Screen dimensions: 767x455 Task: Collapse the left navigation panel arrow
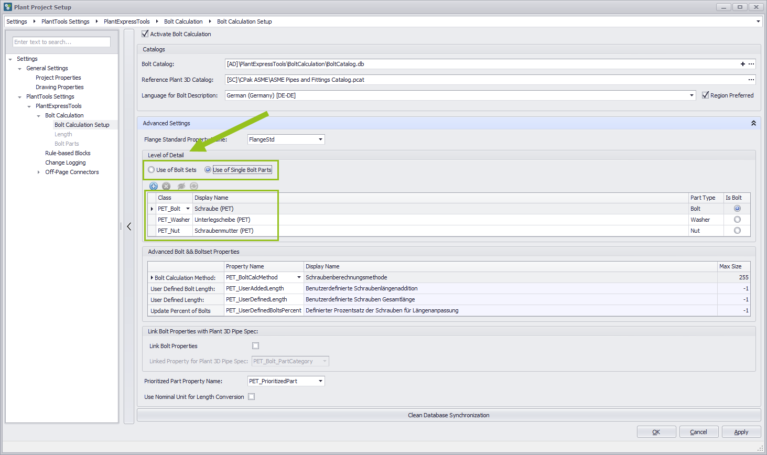(129, 226)
